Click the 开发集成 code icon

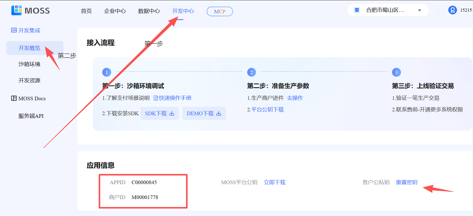pos(14,30)
